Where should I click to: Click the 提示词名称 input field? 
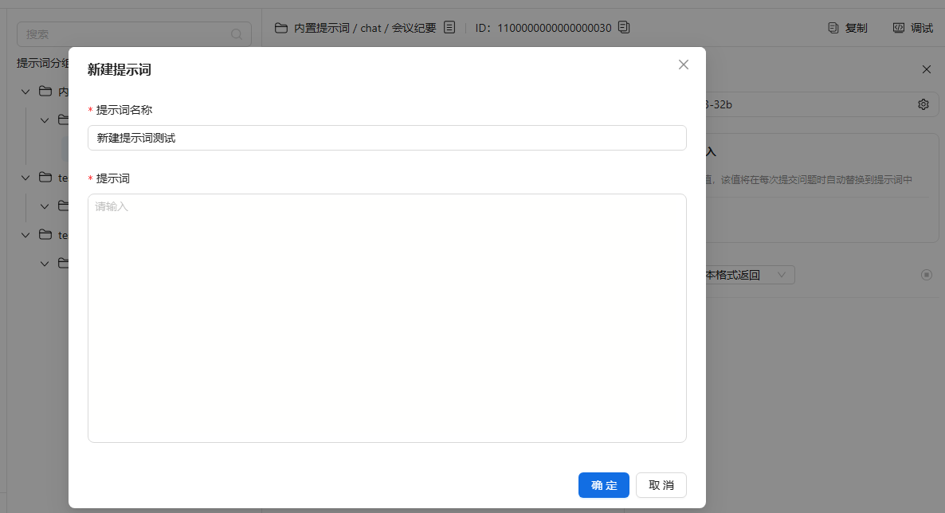[x=386, y=138]
